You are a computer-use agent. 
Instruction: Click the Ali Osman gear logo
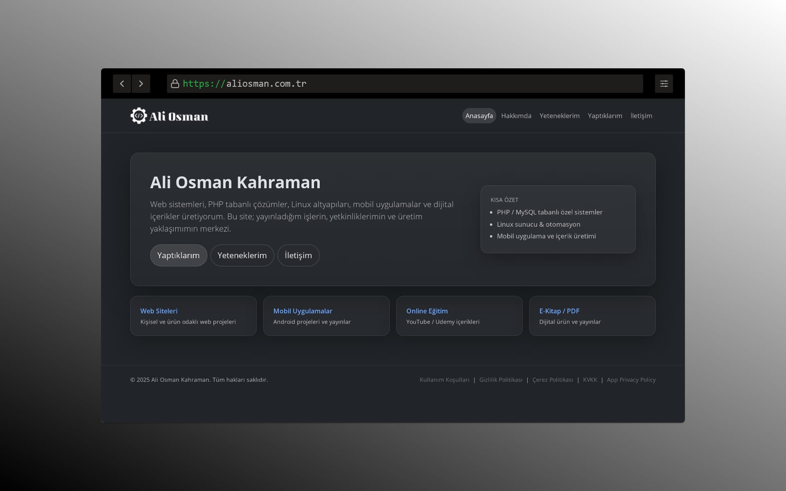pos(138,115)
